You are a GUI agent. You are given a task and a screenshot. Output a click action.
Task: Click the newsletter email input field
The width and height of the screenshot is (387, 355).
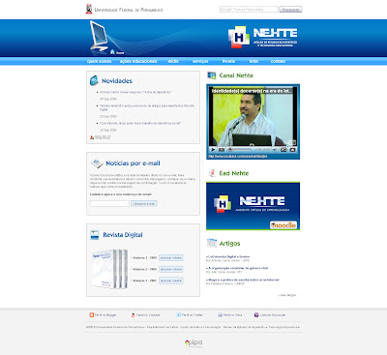click(x=109, y=203)
